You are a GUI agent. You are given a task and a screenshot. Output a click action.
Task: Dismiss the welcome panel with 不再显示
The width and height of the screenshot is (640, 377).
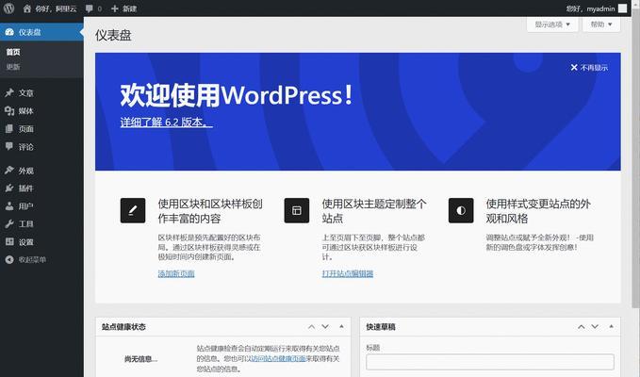[x=589, y=67]
